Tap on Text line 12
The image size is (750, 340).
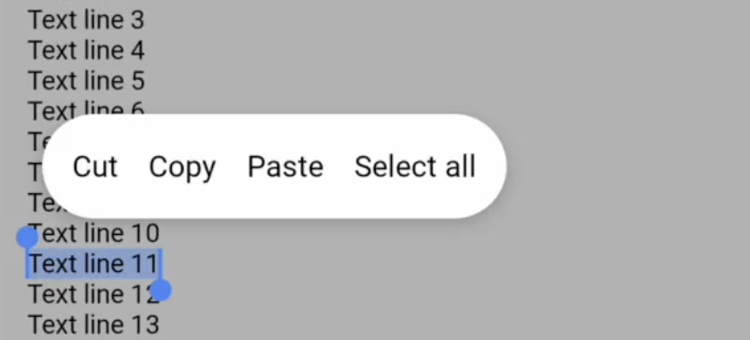pos(88,295)
